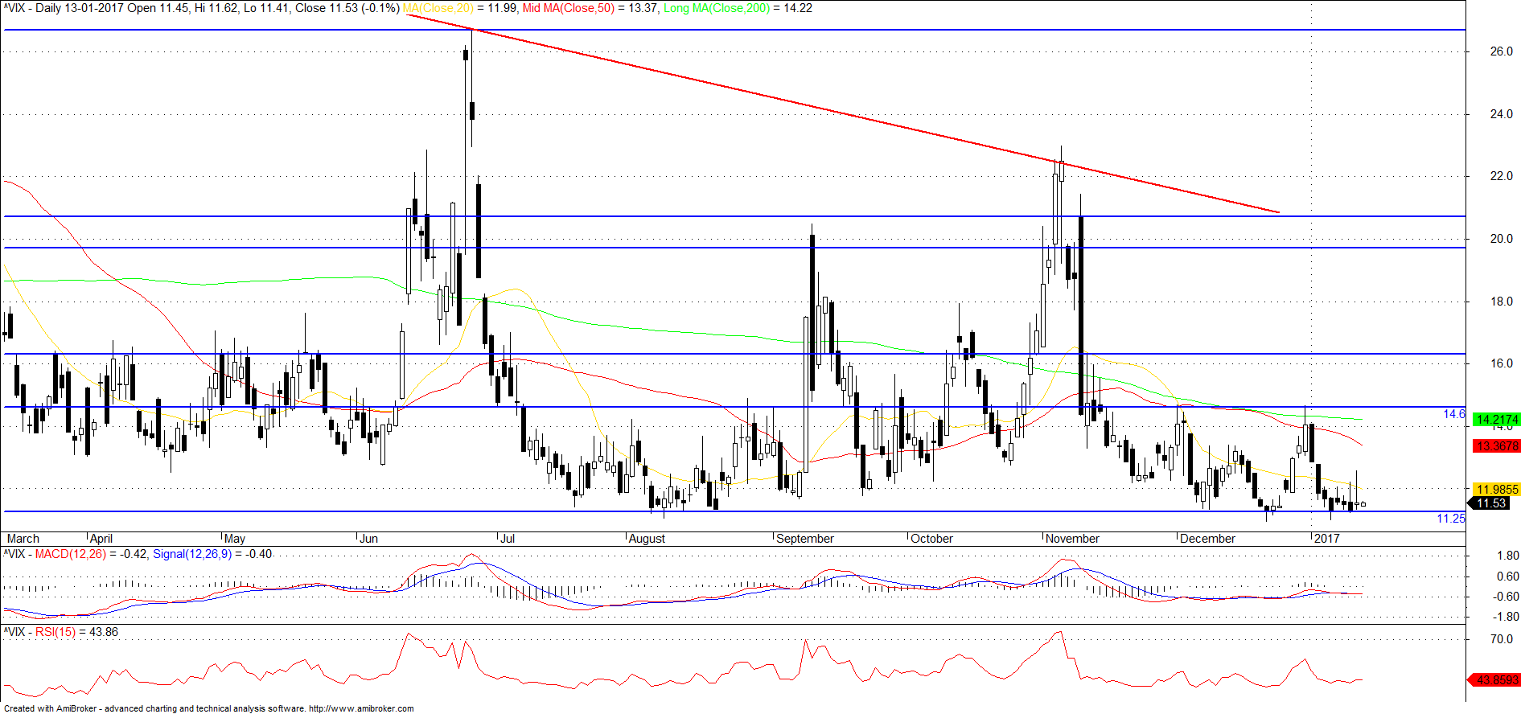The width and height of the screenshot is (1521, 714).
Task: Click the RSI(15) indicator title
Action: tap(55, 632)
